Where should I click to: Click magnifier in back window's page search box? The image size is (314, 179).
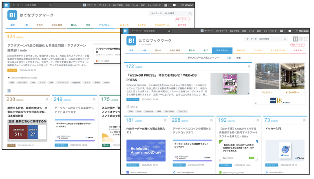click(190, 13)
